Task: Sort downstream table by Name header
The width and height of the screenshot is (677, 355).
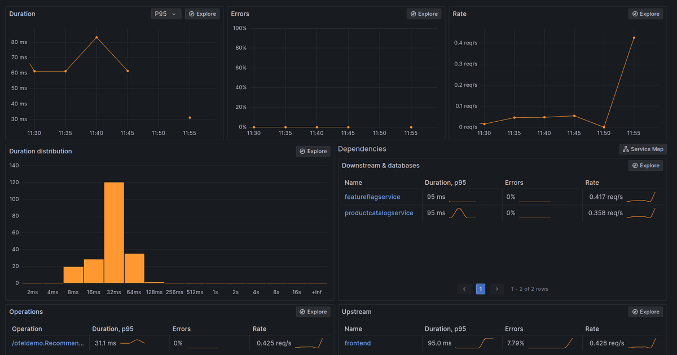Action: [353, 183]
